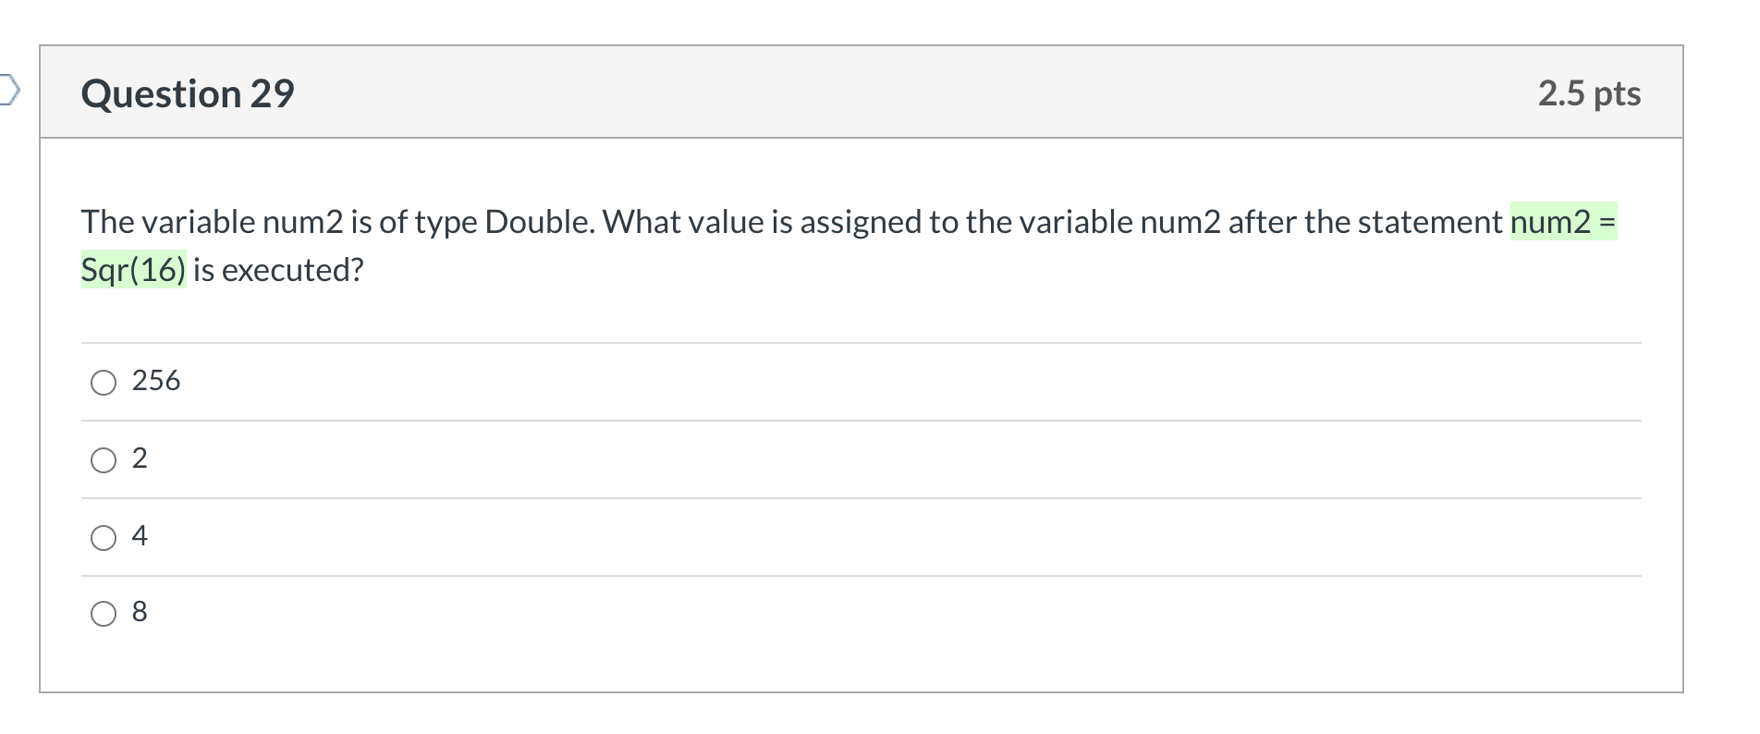This screenshot has width=1760, height=734.
Task: Select the radio button for answer 256
Action: 104,381
